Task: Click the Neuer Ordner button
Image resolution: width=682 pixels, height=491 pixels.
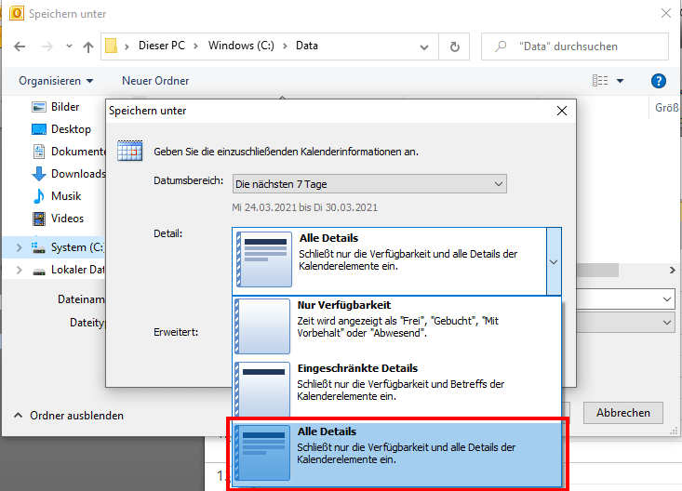Action: [155, 81]
